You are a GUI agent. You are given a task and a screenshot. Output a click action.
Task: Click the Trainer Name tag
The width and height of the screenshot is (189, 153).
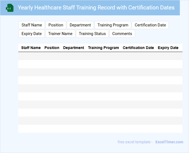point(60,34)
